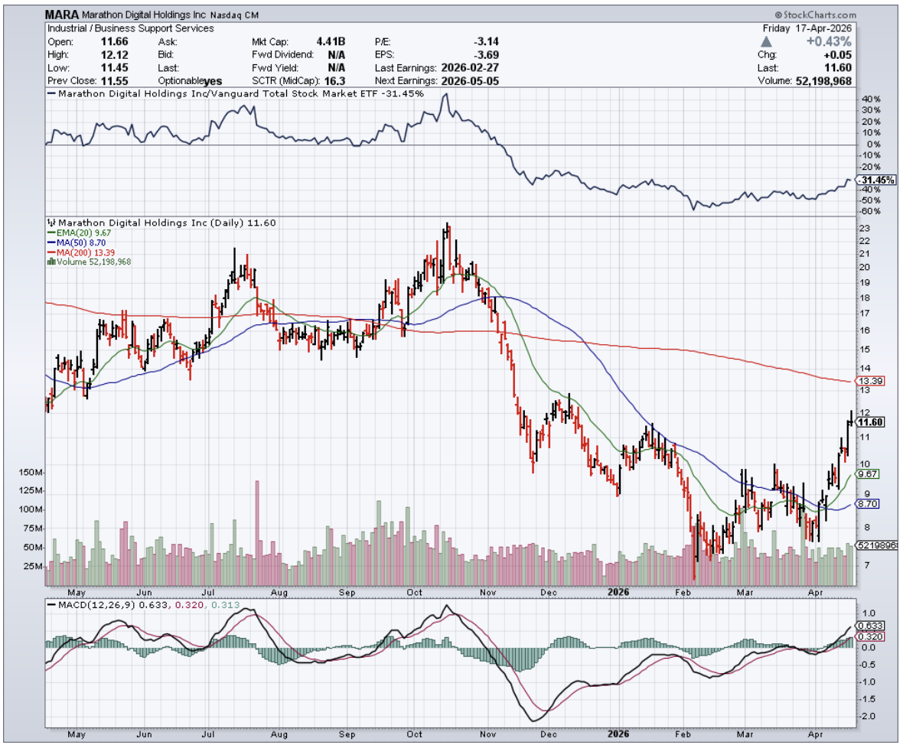Click the Oct label on the date axis
This screenshot has width=903, height=745.
416,591
